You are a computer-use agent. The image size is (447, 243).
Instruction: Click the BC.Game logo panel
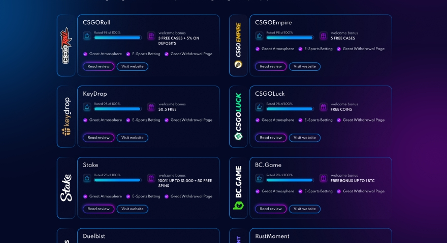(238, 188)
